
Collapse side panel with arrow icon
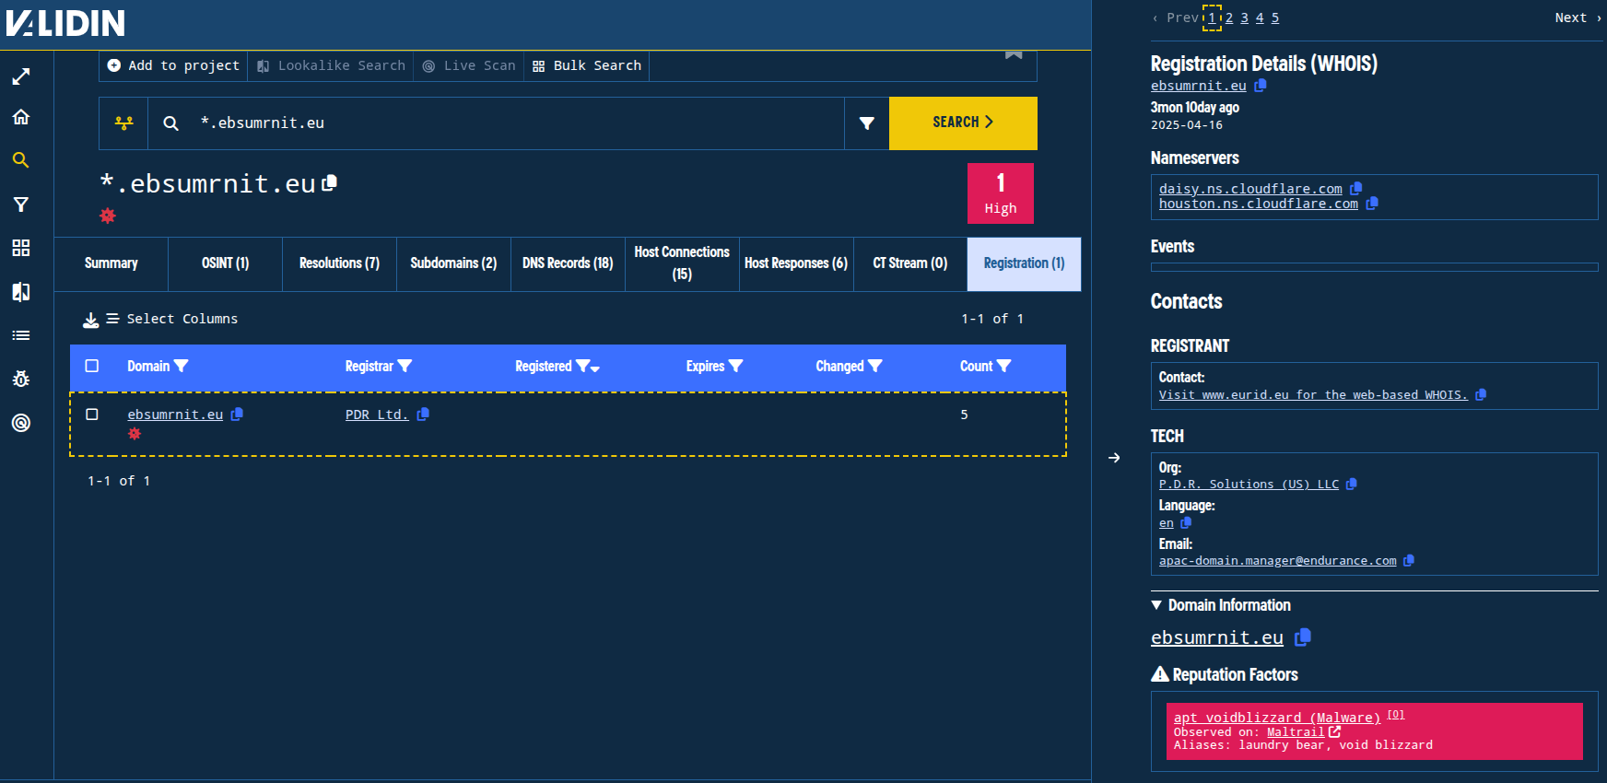1114,458
